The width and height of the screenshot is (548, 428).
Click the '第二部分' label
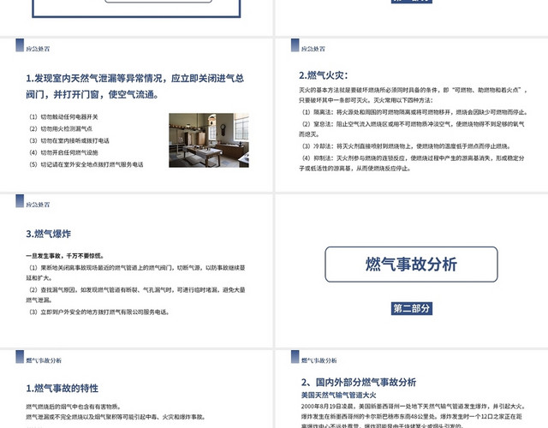click(x=412, y=308)
